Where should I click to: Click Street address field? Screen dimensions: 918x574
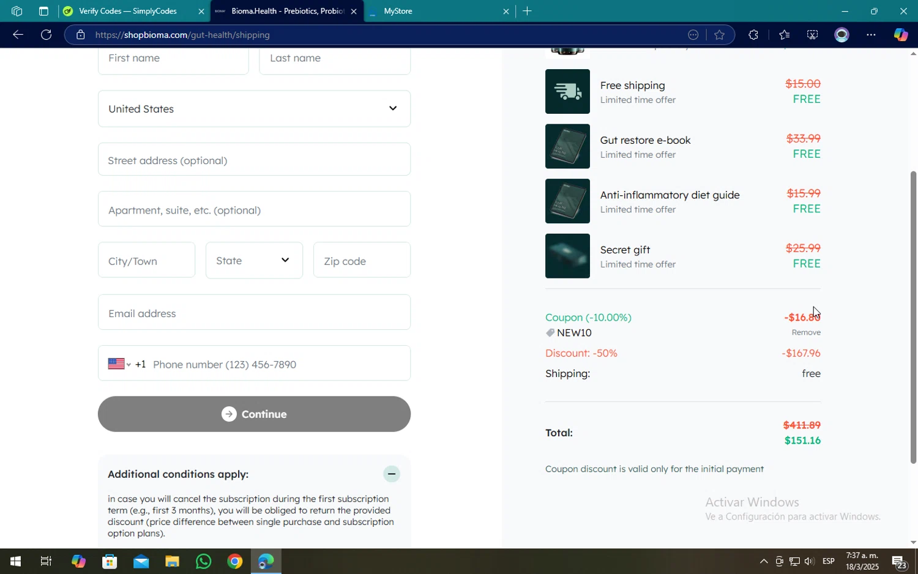pos(254,160)
